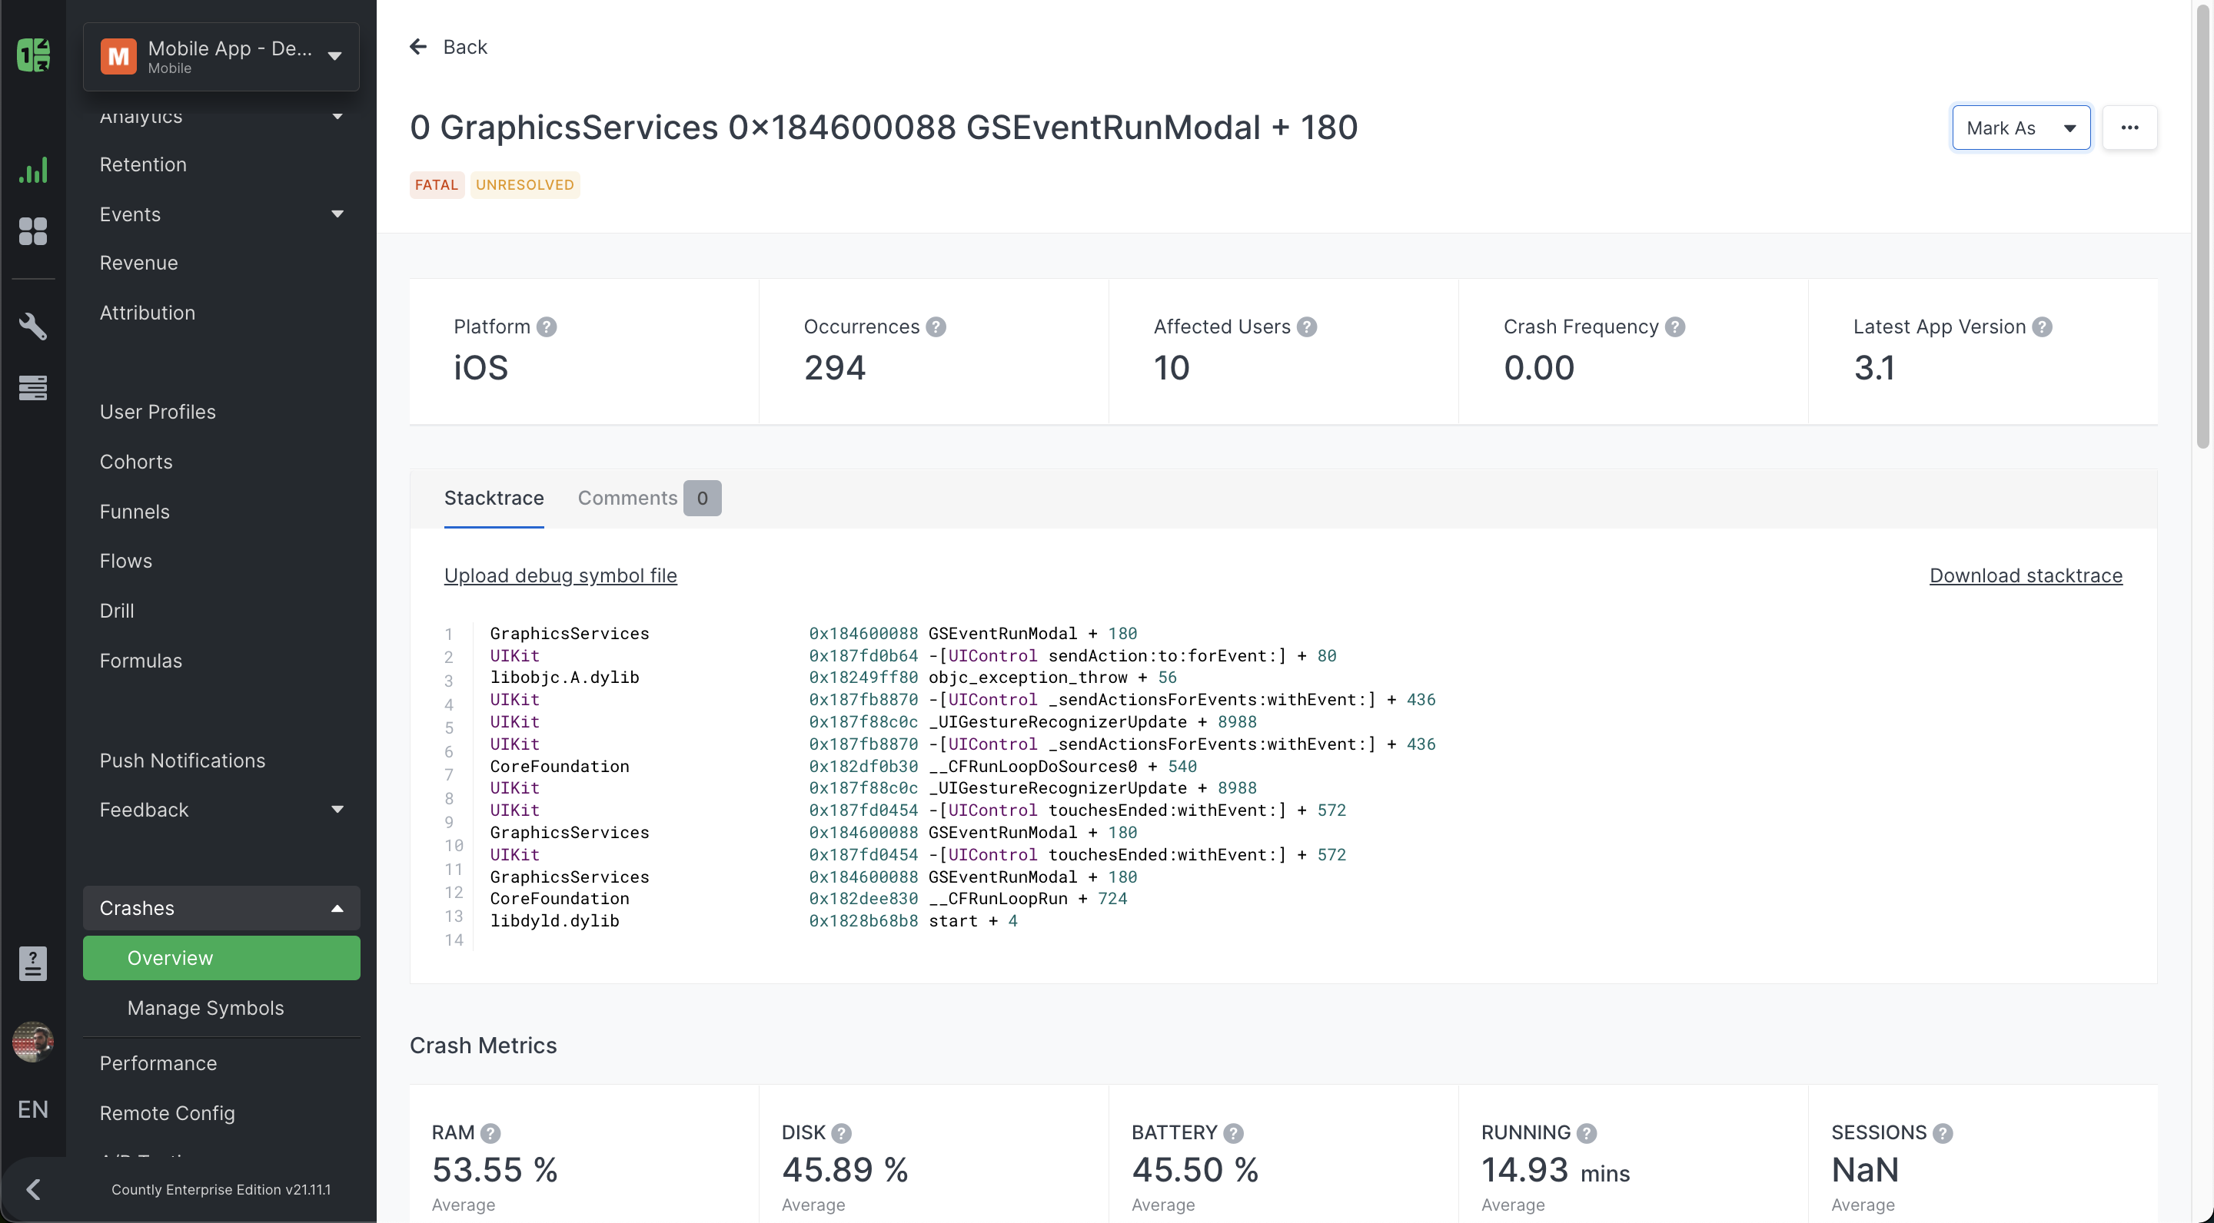Open the dashboards grid sidebar icon
Viewport: 2214px width, 1223px height.
pos(34,230)
